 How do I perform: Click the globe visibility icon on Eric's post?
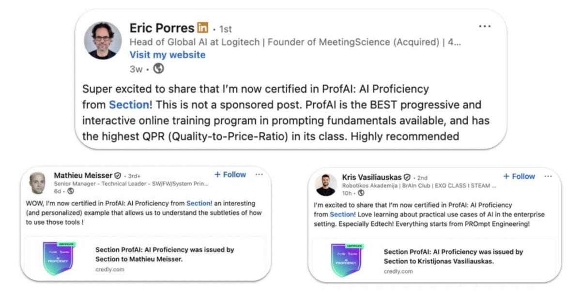158,69
